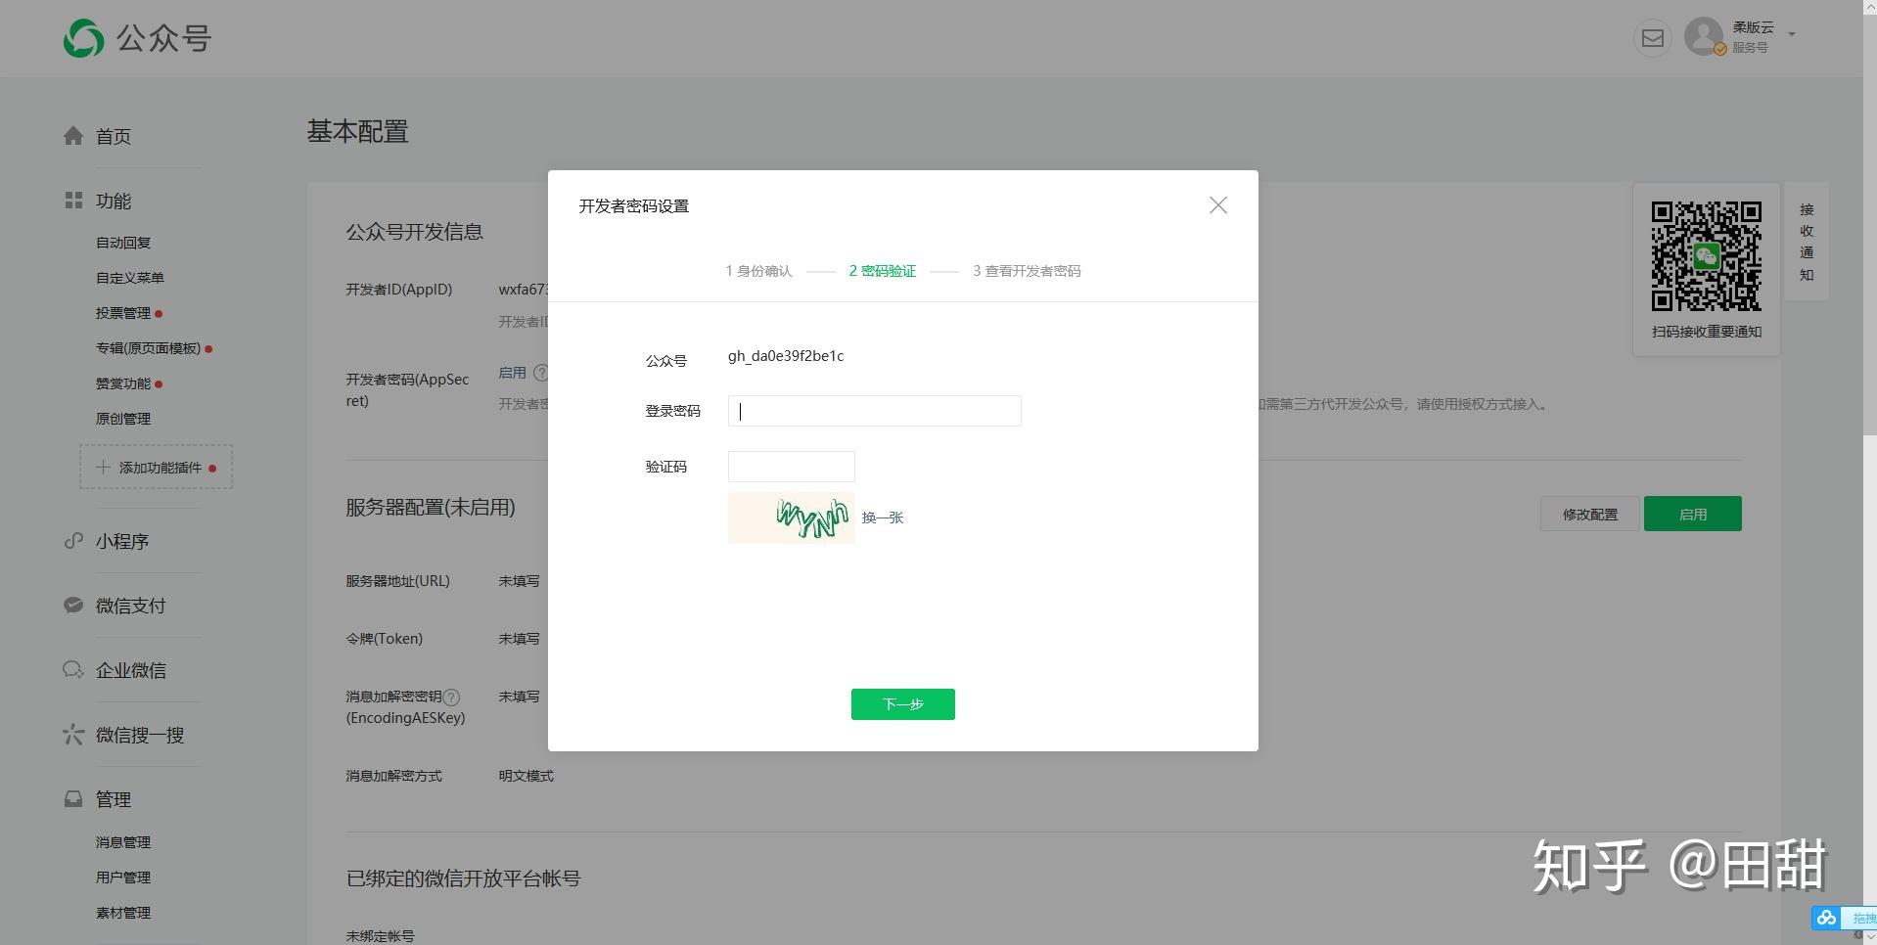Screen dimensions: 1877x945
Task: Click the 修改配置 button
Action: click(1590, 514)
